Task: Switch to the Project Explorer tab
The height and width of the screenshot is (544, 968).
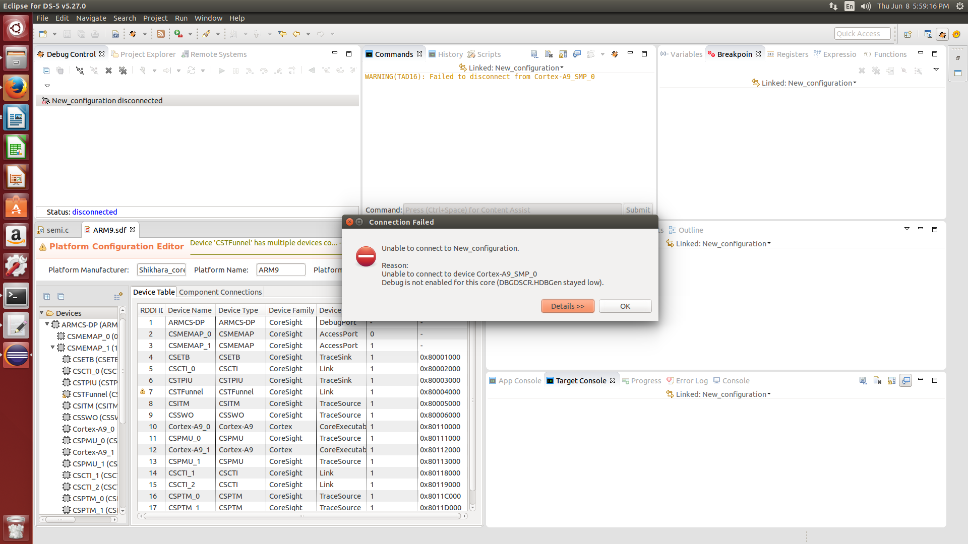Action: coord(143,54)
